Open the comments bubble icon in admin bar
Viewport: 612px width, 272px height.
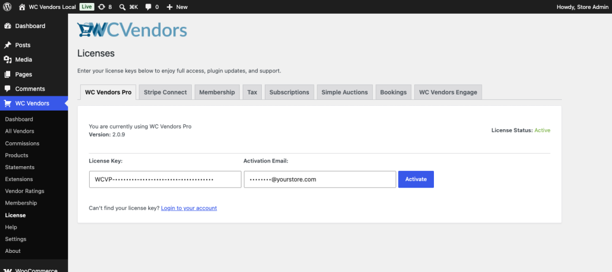point(148,7)
